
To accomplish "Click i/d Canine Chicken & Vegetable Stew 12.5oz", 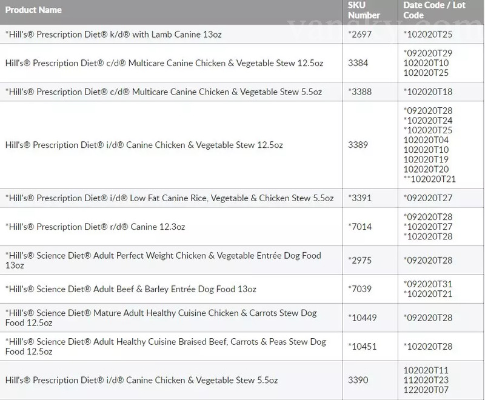I will [144, 145].
